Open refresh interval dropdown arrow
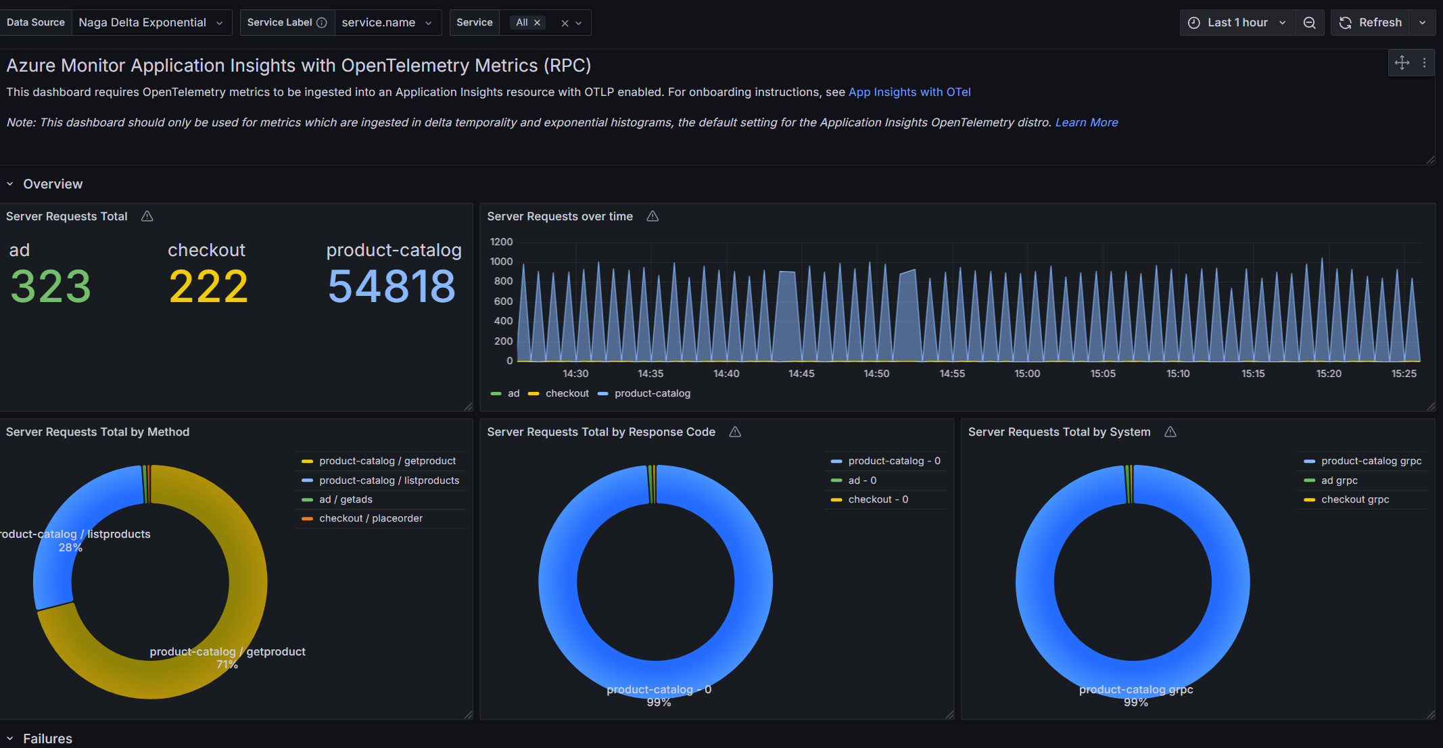1443x748 pixels. point(1422,23)
